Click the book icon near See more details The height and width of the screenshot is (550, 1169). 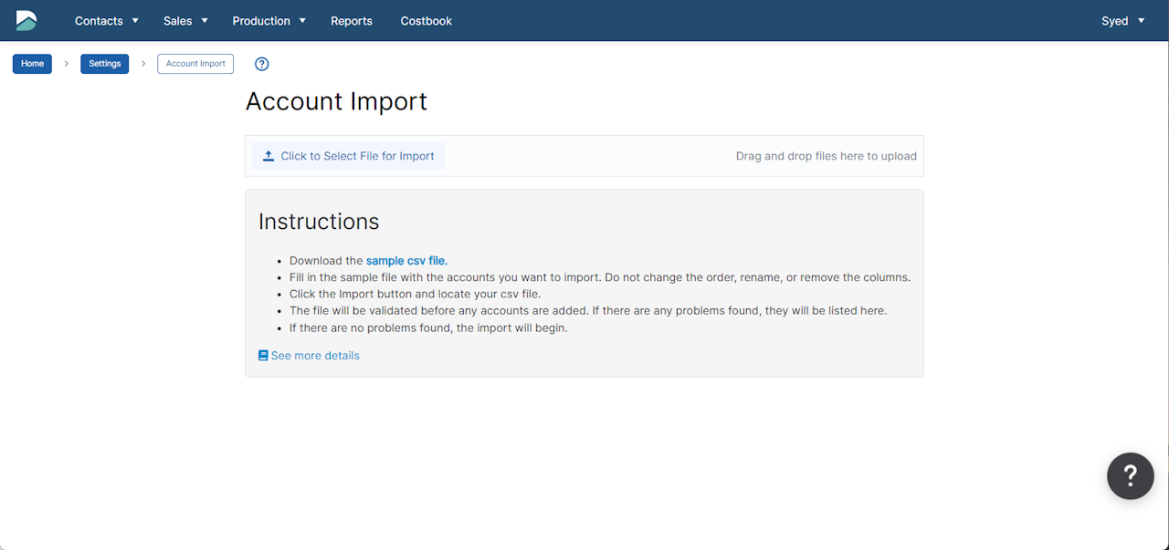263,356
